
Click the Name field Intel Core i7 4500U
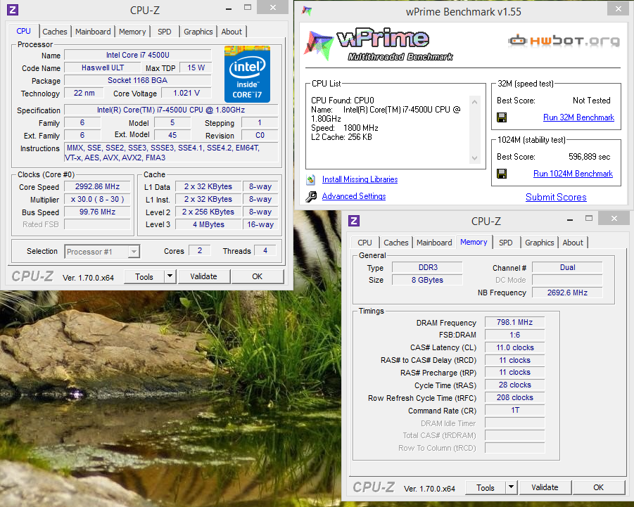137,55
